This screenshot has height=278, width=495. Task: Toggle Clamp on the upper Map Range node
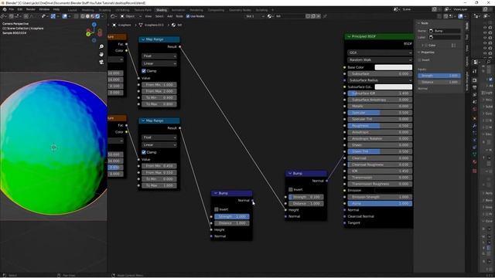click(x=144, y=71)
